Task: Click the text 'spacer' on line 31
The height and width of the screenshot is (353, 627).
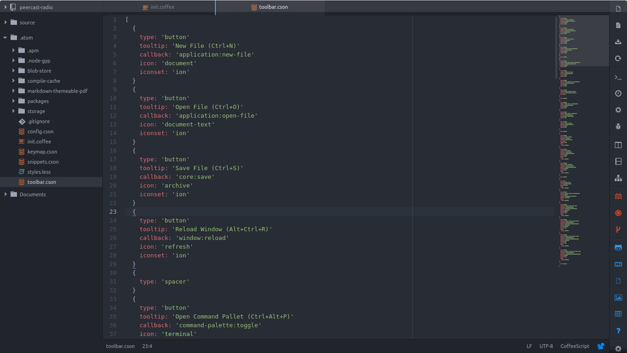Action: 175,281
